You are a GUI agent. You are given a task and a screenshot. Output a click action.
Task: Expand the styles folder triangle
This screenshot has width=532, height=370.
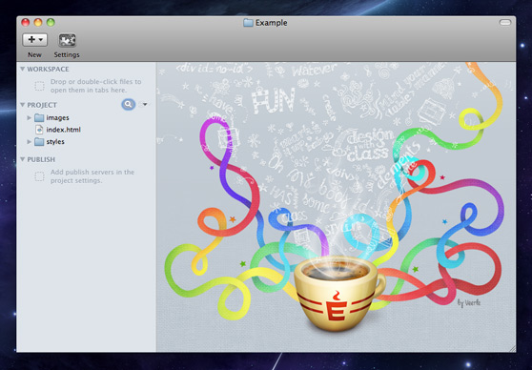(x=30, y=141)
